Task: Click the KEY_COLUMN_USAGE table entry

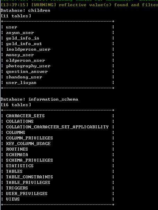Action: coord(28,144)
